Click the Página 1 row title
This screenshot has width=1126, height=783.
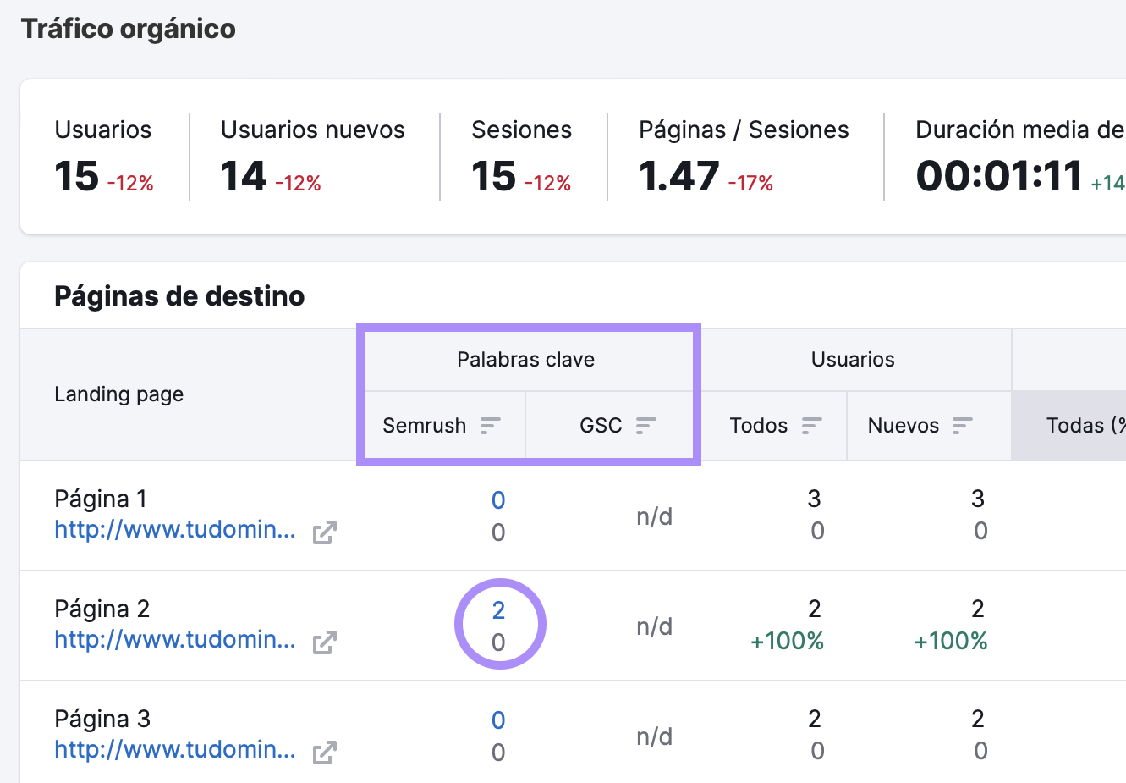101,499
